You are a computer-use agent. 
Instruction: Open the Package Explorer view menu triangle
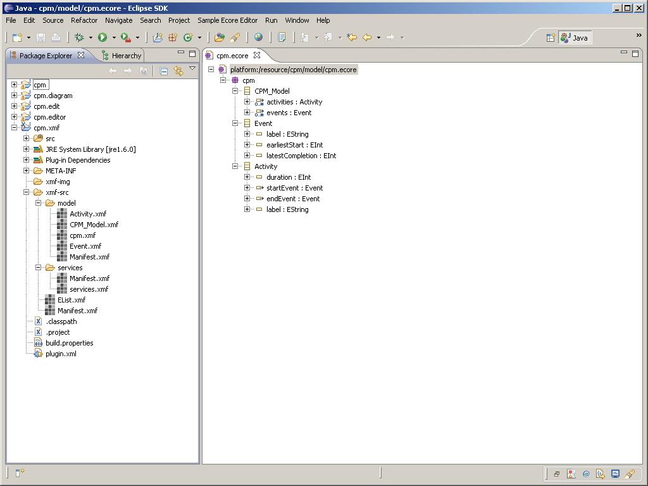tap(192, 68)
